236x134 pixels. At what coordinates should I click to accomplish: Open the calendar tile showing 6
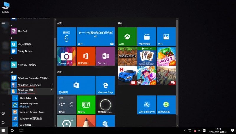tap(67, 37)
